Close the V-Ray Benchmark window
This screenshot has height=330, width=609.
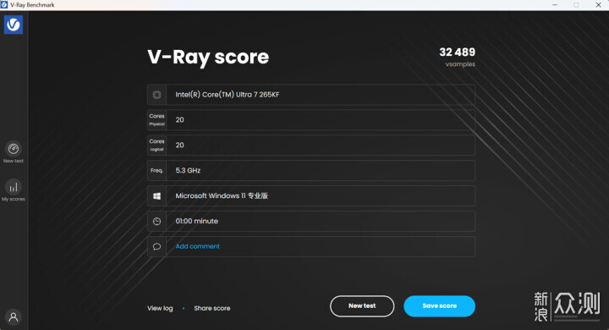click(598, 5)
